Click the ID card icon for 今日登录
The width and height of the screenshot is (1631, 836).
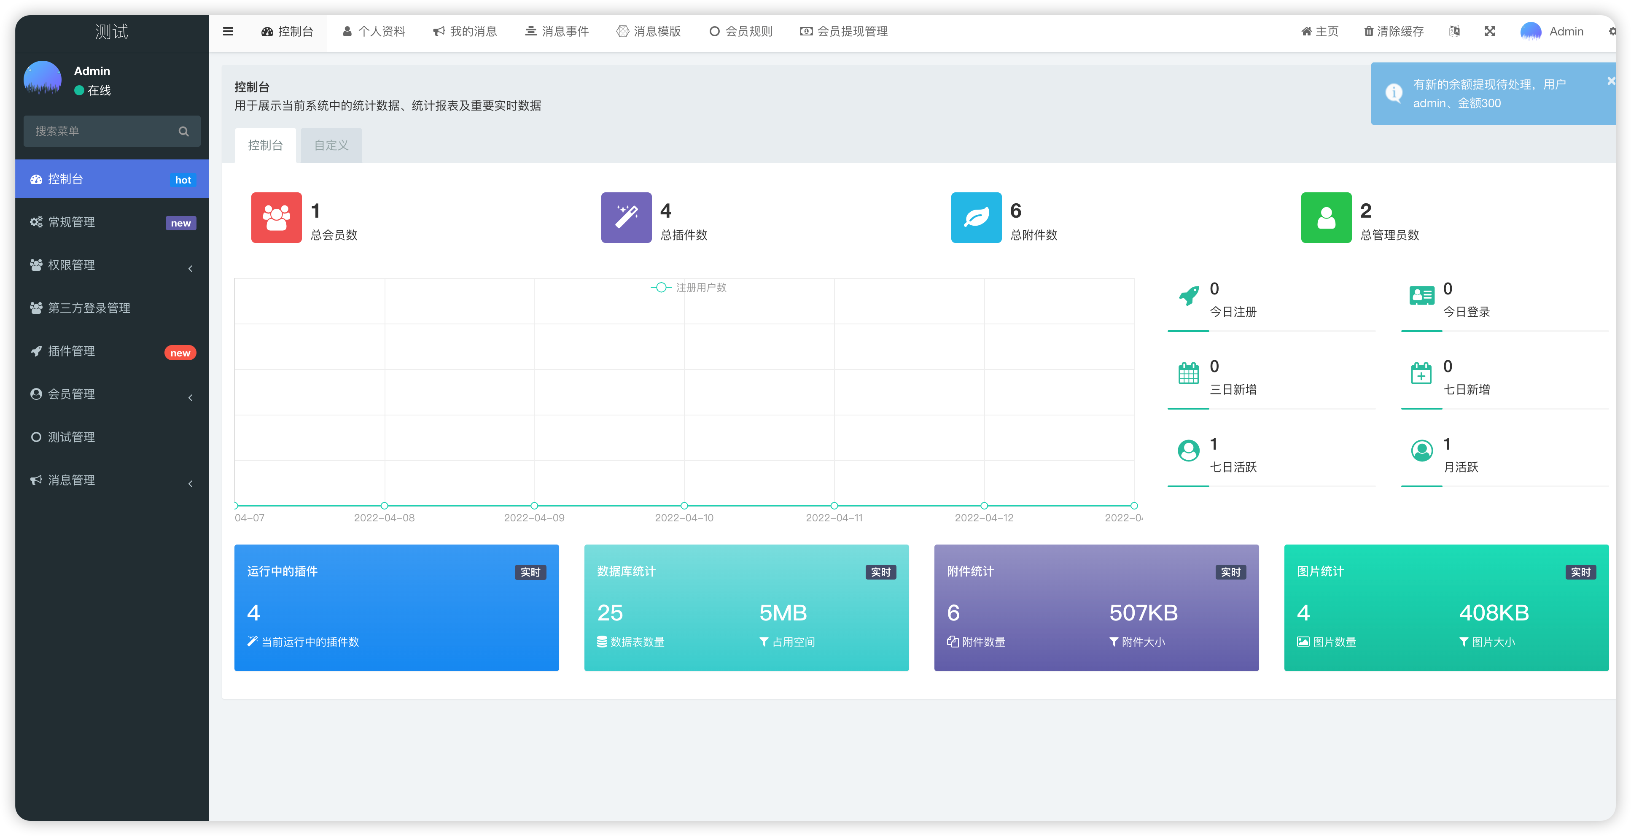[1422, 296]
